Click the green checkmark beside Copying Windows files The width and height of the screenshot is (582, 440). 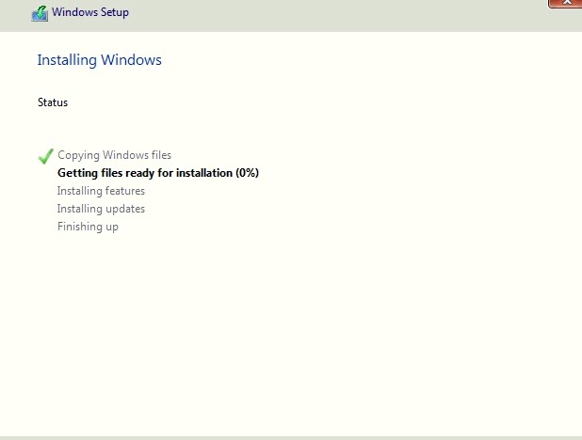click(45, 156)
